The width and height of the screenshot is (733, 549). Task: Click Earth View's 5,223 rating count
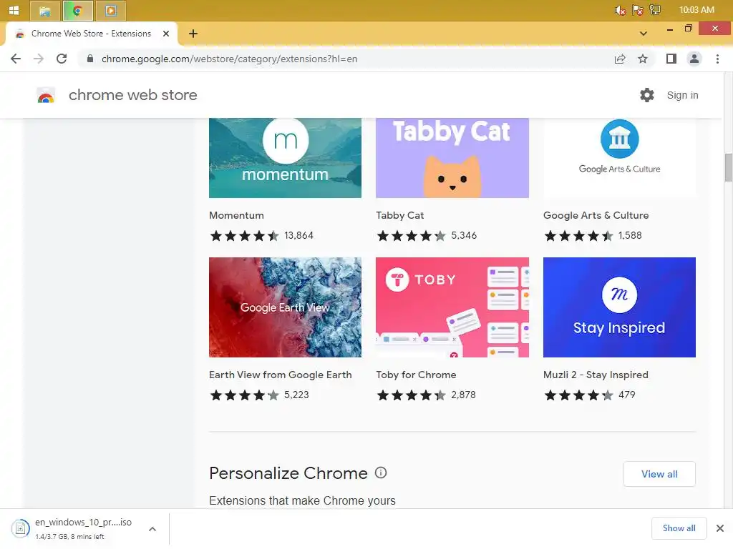coord(296,395)
